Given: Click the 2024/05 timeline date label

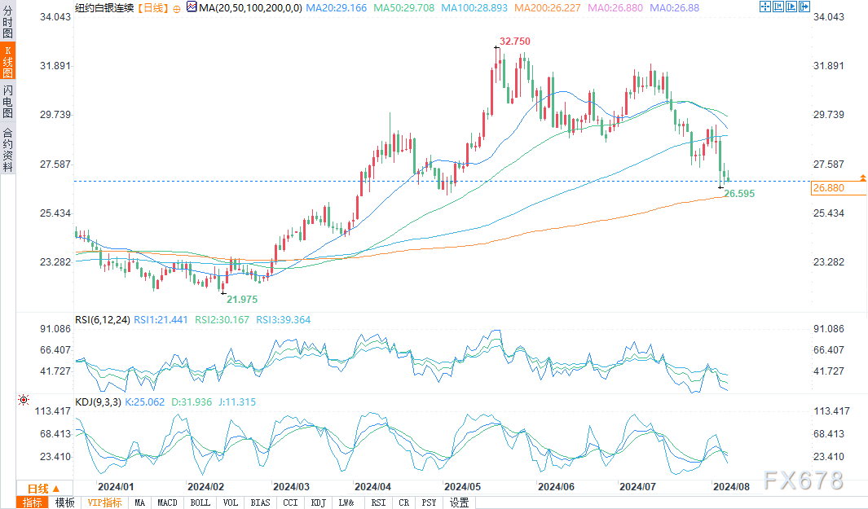Looking at the screenshot, I should point(462,487).
